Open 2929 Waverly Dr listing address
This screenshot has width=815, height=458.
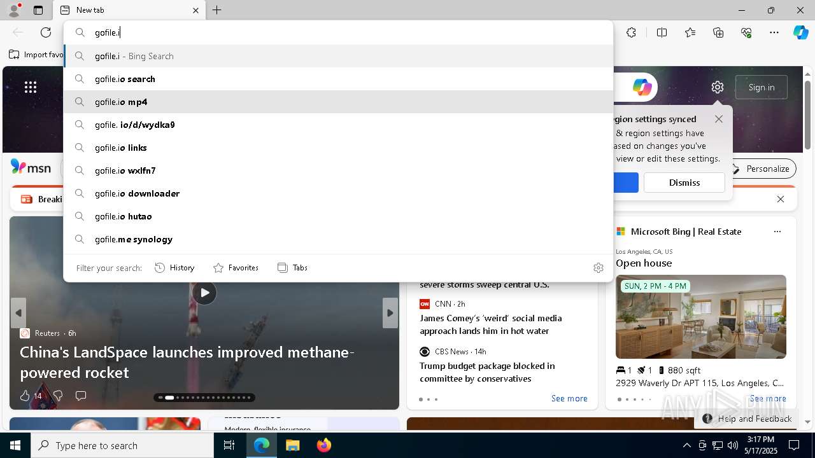click(700, 383)
